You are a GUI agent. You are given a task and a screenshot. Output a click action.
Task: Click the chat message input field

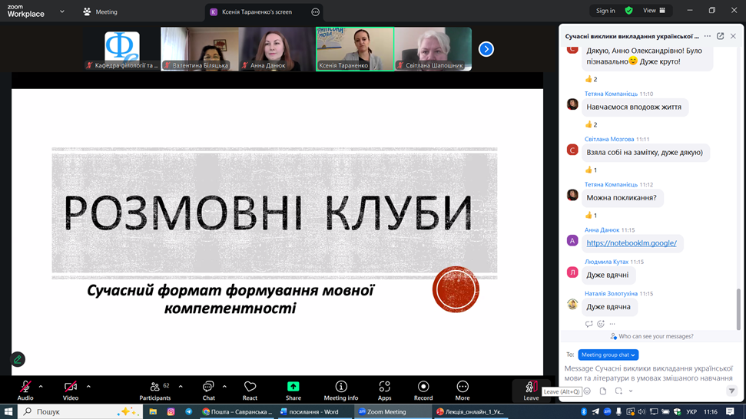pos(649,373)
